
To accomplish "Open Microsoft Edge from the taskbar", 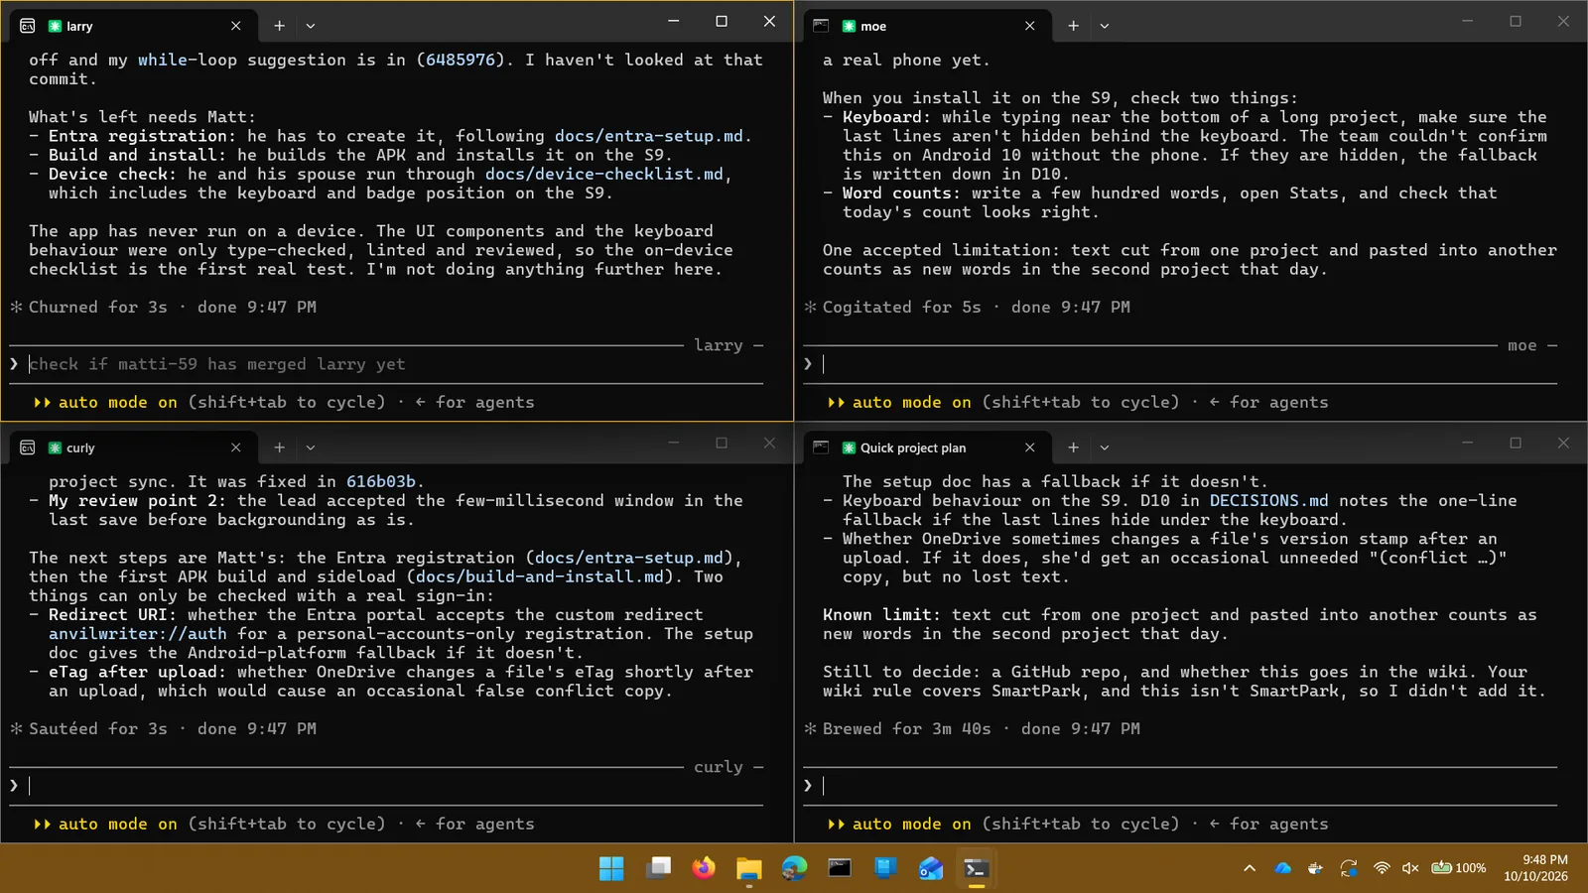I will click(x=795, y=869).
